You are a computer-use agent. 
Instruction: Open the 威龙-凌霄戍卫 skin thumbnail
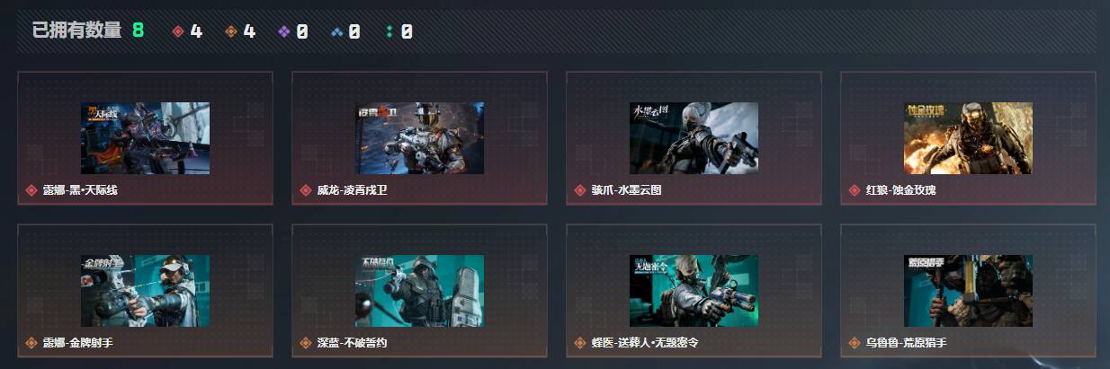[x=419, y=138]
